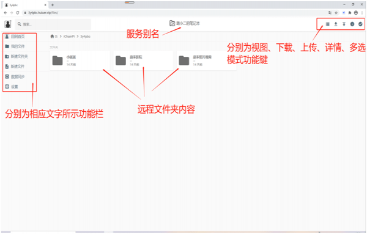Go to the iChainPi breadcrumb folder
The width and height of the screenshot is (367, 234).
pos(69,37)
